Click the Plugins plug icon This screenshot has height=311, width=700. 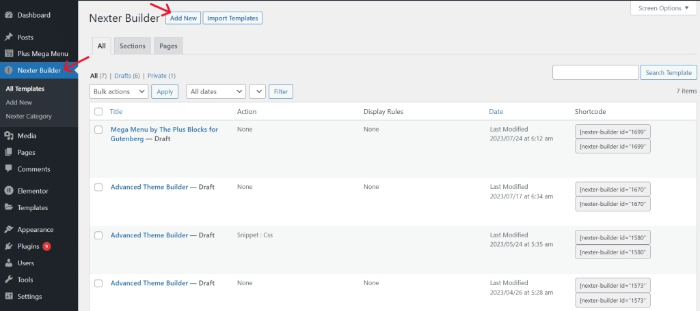(9, 246)
